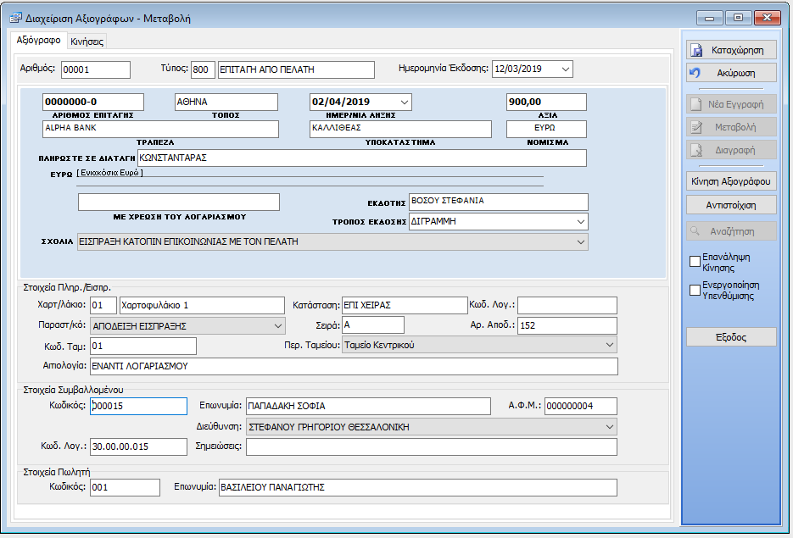Image resolution: width=793 pixels, height=538 pixels.
Task: Select the Αξιόγραφο tab
Action: pos(39,41)
